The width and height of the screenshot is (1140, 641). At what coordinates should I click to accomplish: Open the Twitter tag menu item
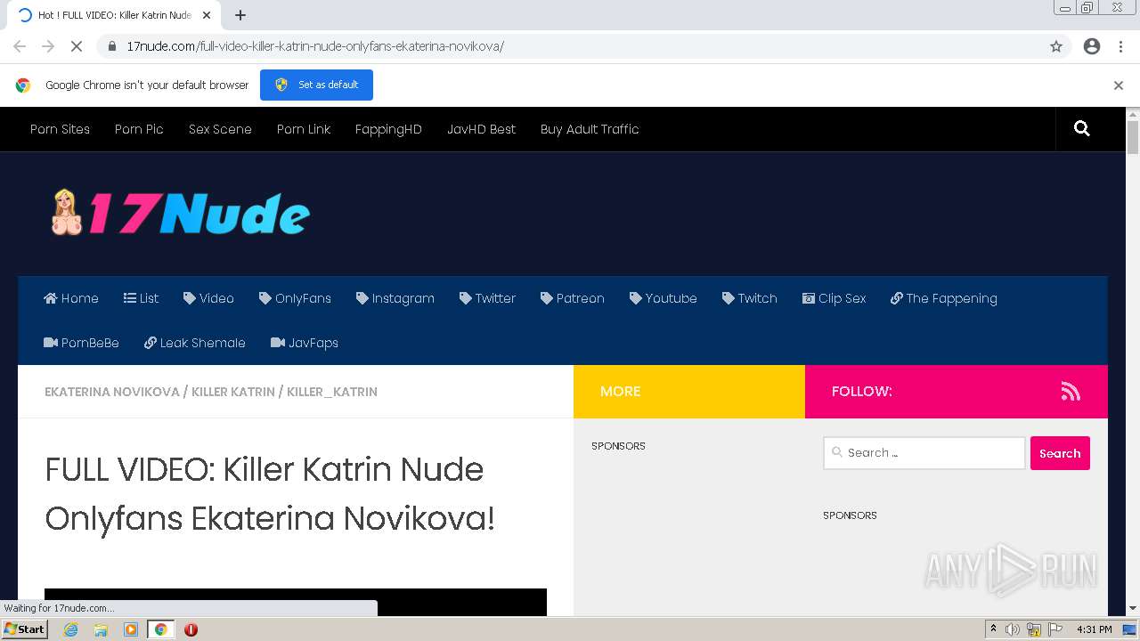(488, 298)
